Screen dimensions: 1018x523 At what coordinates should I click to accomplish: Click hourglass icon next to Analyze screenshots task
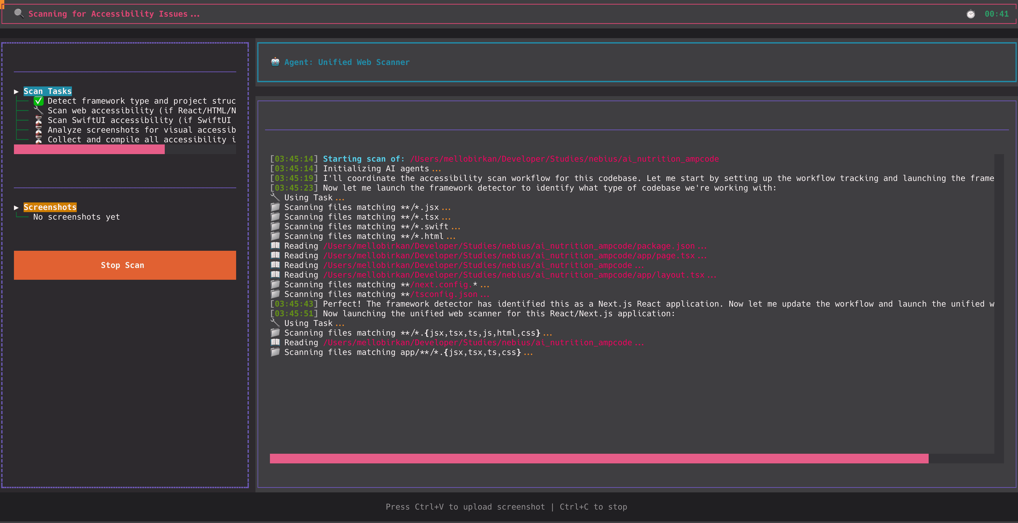tap(38, 130)
